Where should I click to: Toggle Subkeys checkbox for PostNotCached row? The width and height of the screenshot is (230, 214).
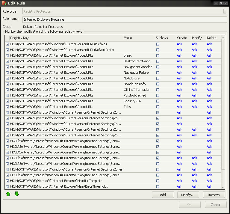coord(158,96)
